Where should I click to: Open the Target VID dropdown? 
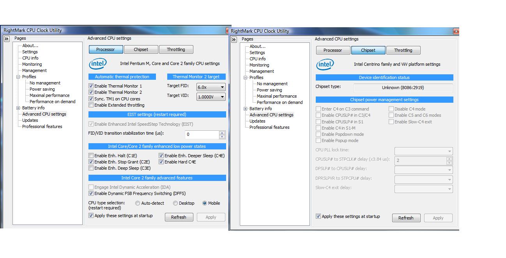pyautogui.click(x=211, y=97)
